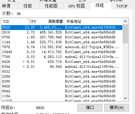Select thread row TID 9668

point(62,86)
